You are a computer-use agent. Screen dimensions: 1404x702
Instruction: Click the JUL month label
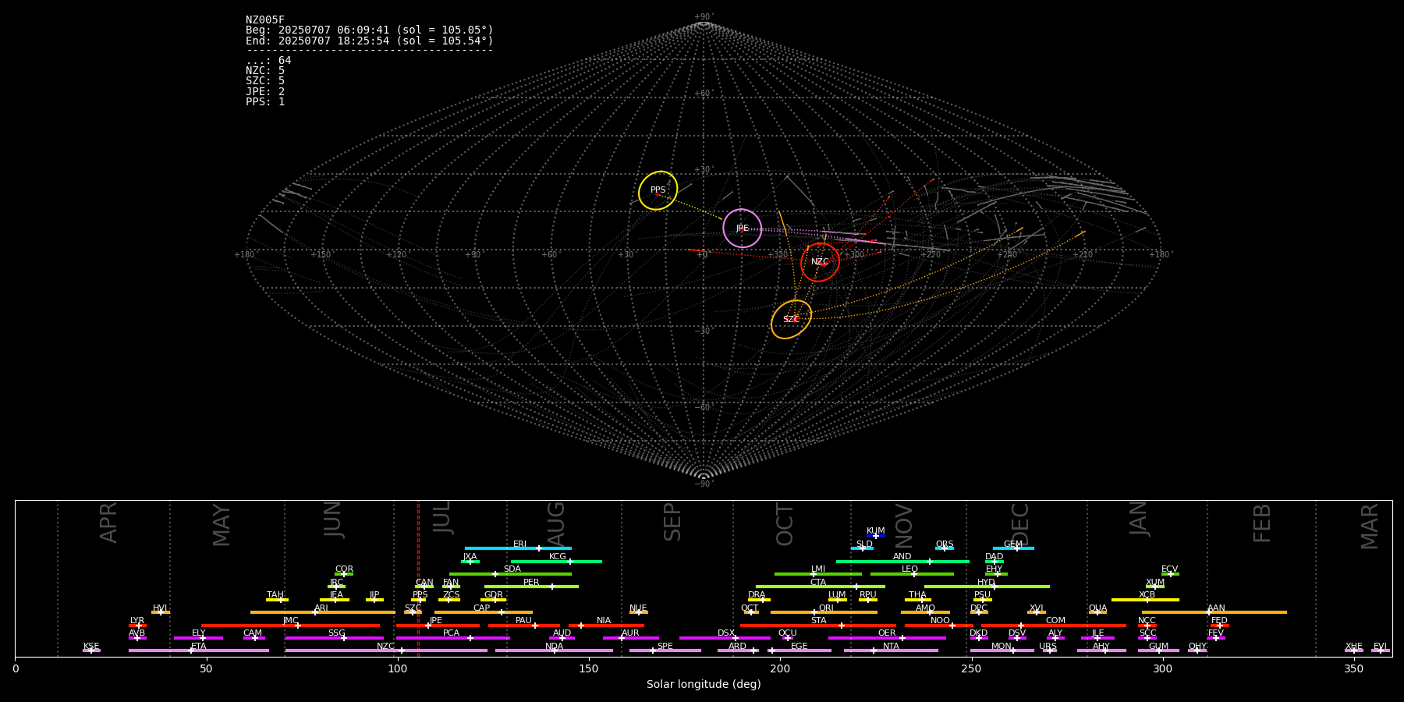coord(442,517)
